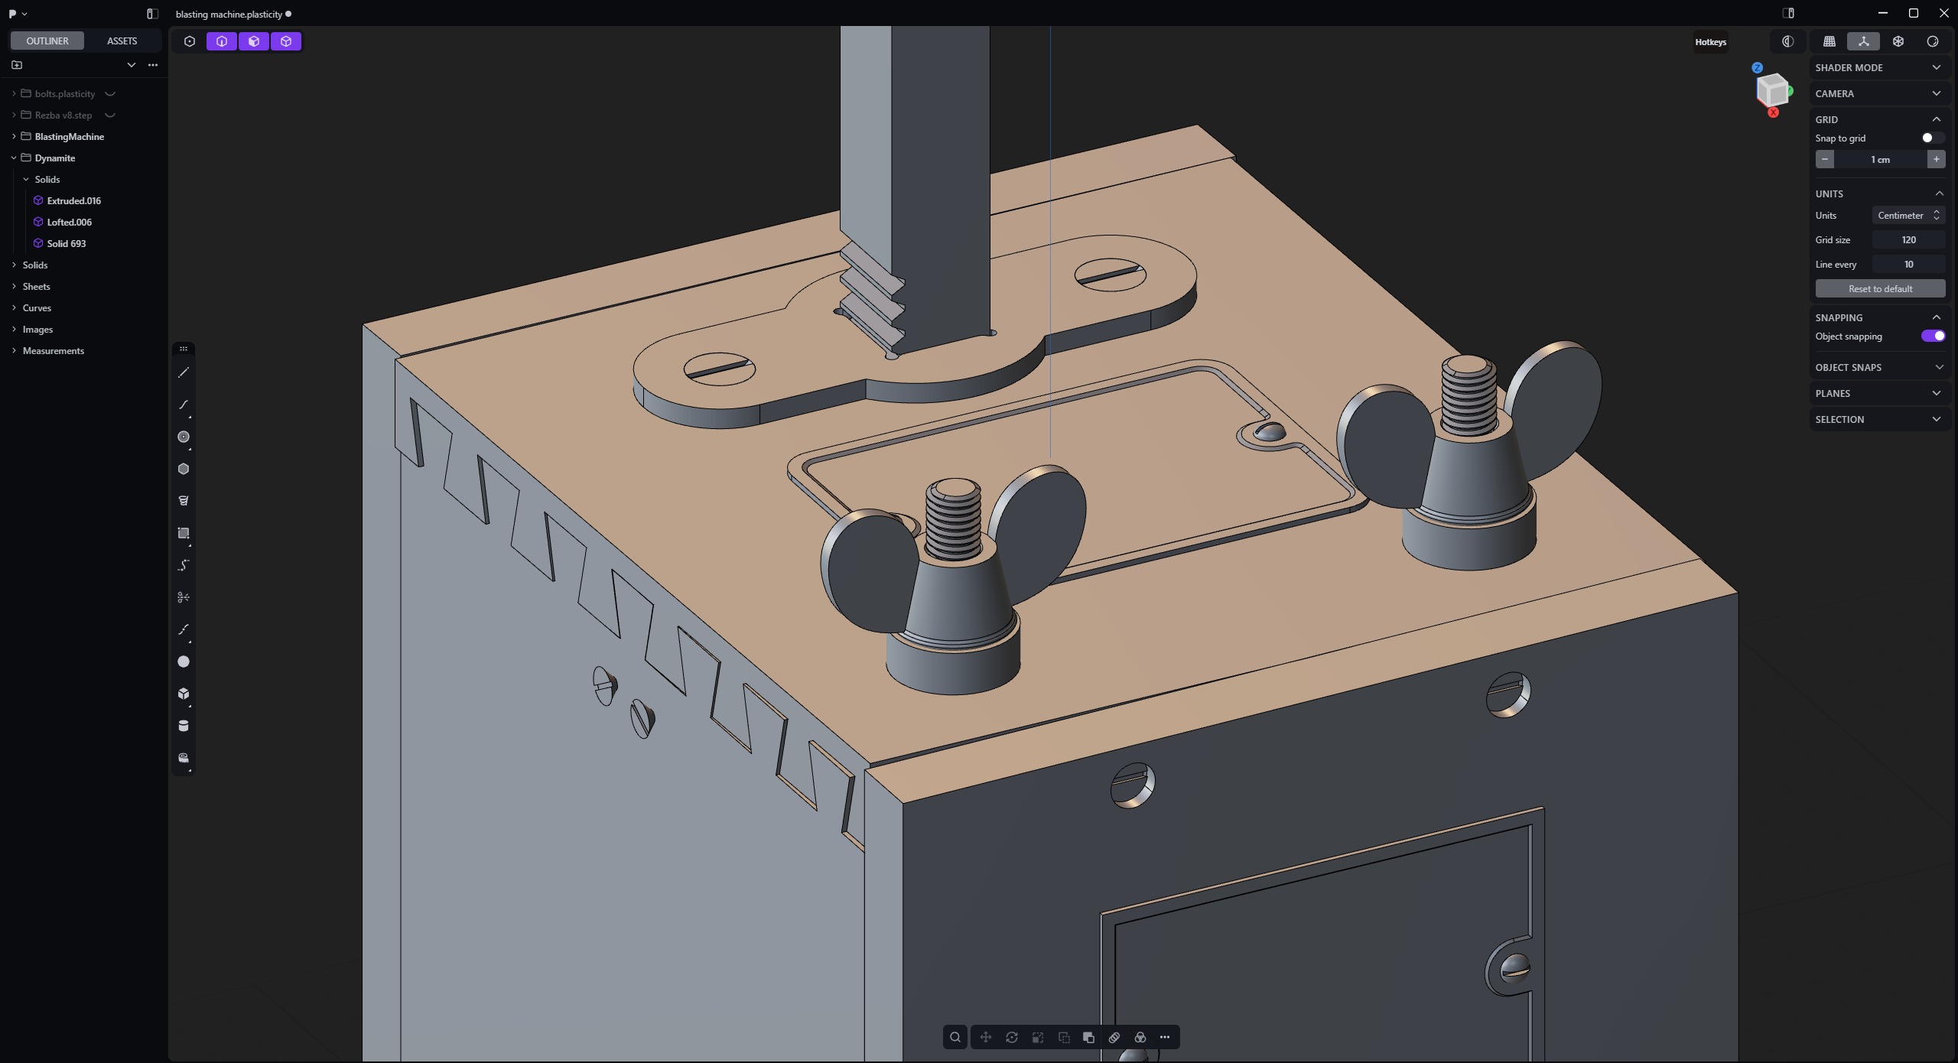Toggle control-point selection mode button
Viewport: 1958px width, 1063px height.
(x=190, y=41)
